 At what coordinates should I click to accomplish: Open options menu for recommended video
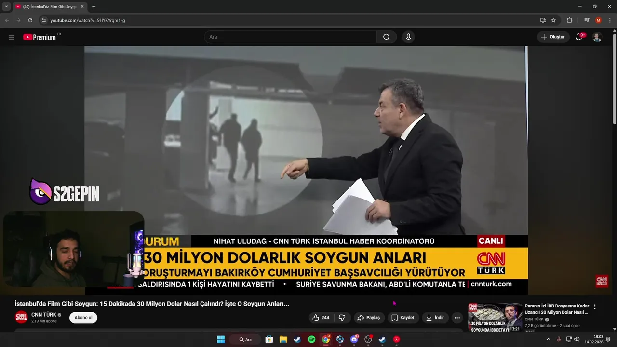tap(595, 307)
